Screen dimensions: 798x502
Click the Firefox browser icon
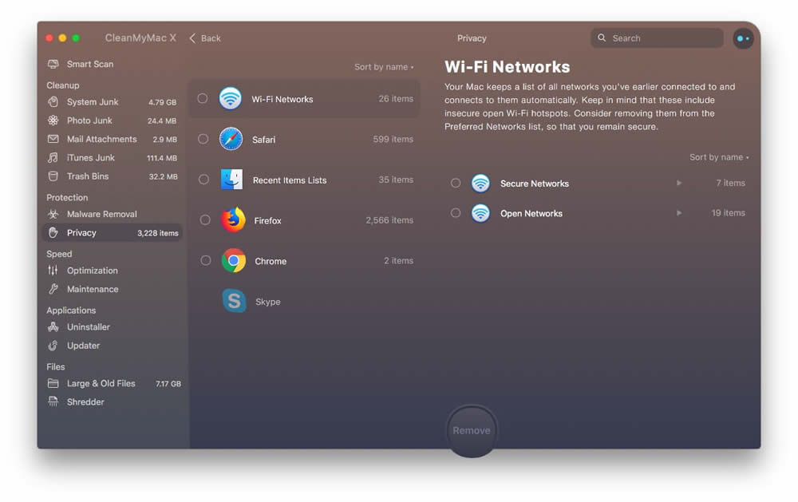(x=233, y=219)
